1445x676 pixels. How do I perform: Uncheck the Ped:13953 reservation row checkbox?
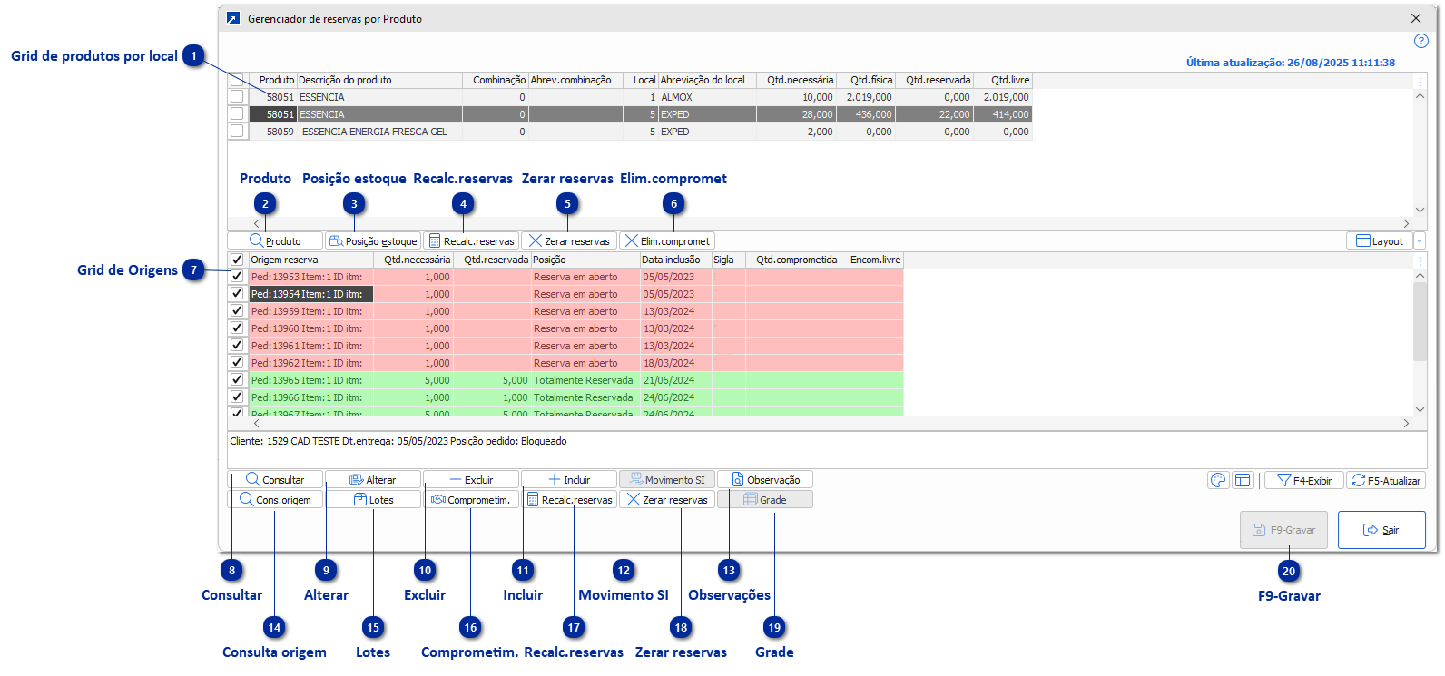pyautogui.click(x=237, y=277)
